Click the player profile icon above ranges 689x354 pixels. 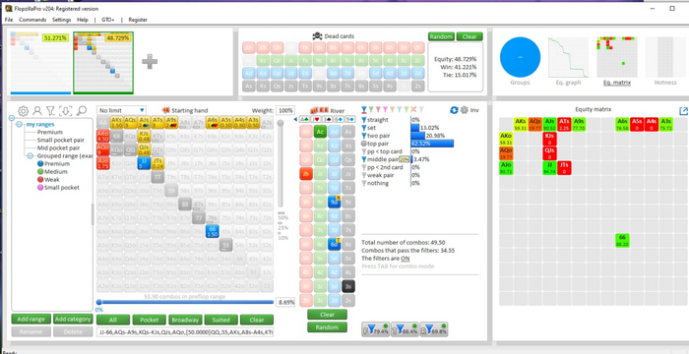[x=37, y=111]
